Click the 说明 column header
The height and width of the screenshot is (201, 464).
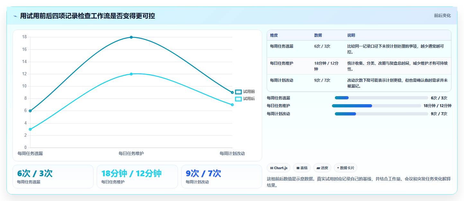pyautogui.click(x=351, y=35)
